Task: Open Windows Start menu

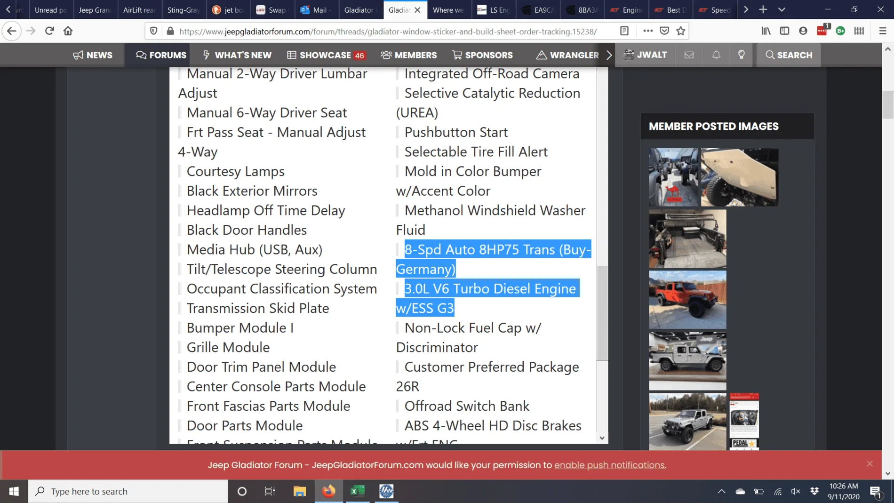Action: pos(14,491)
